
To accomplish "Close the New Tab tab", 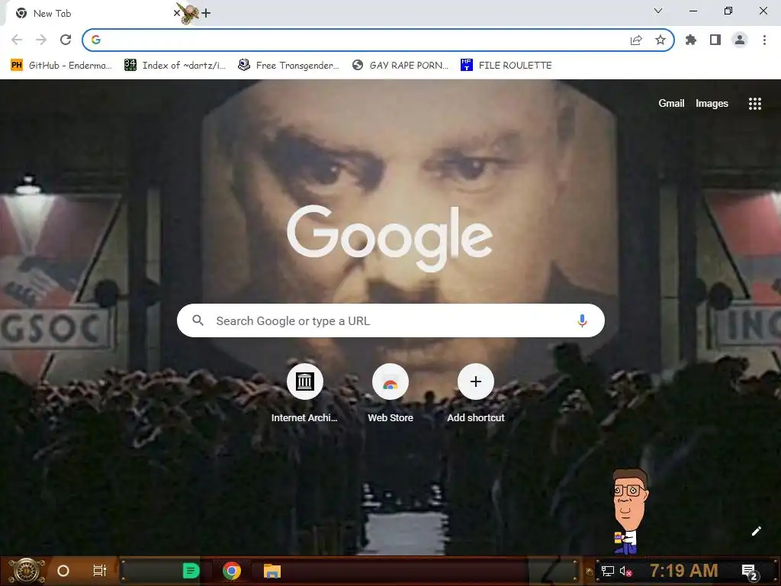I will point(177,13).
